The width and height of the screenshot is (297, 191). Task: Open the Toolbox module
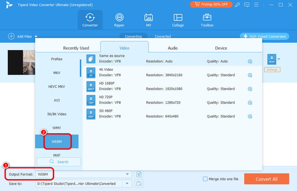pyautogui.click(x=207, y=20)
